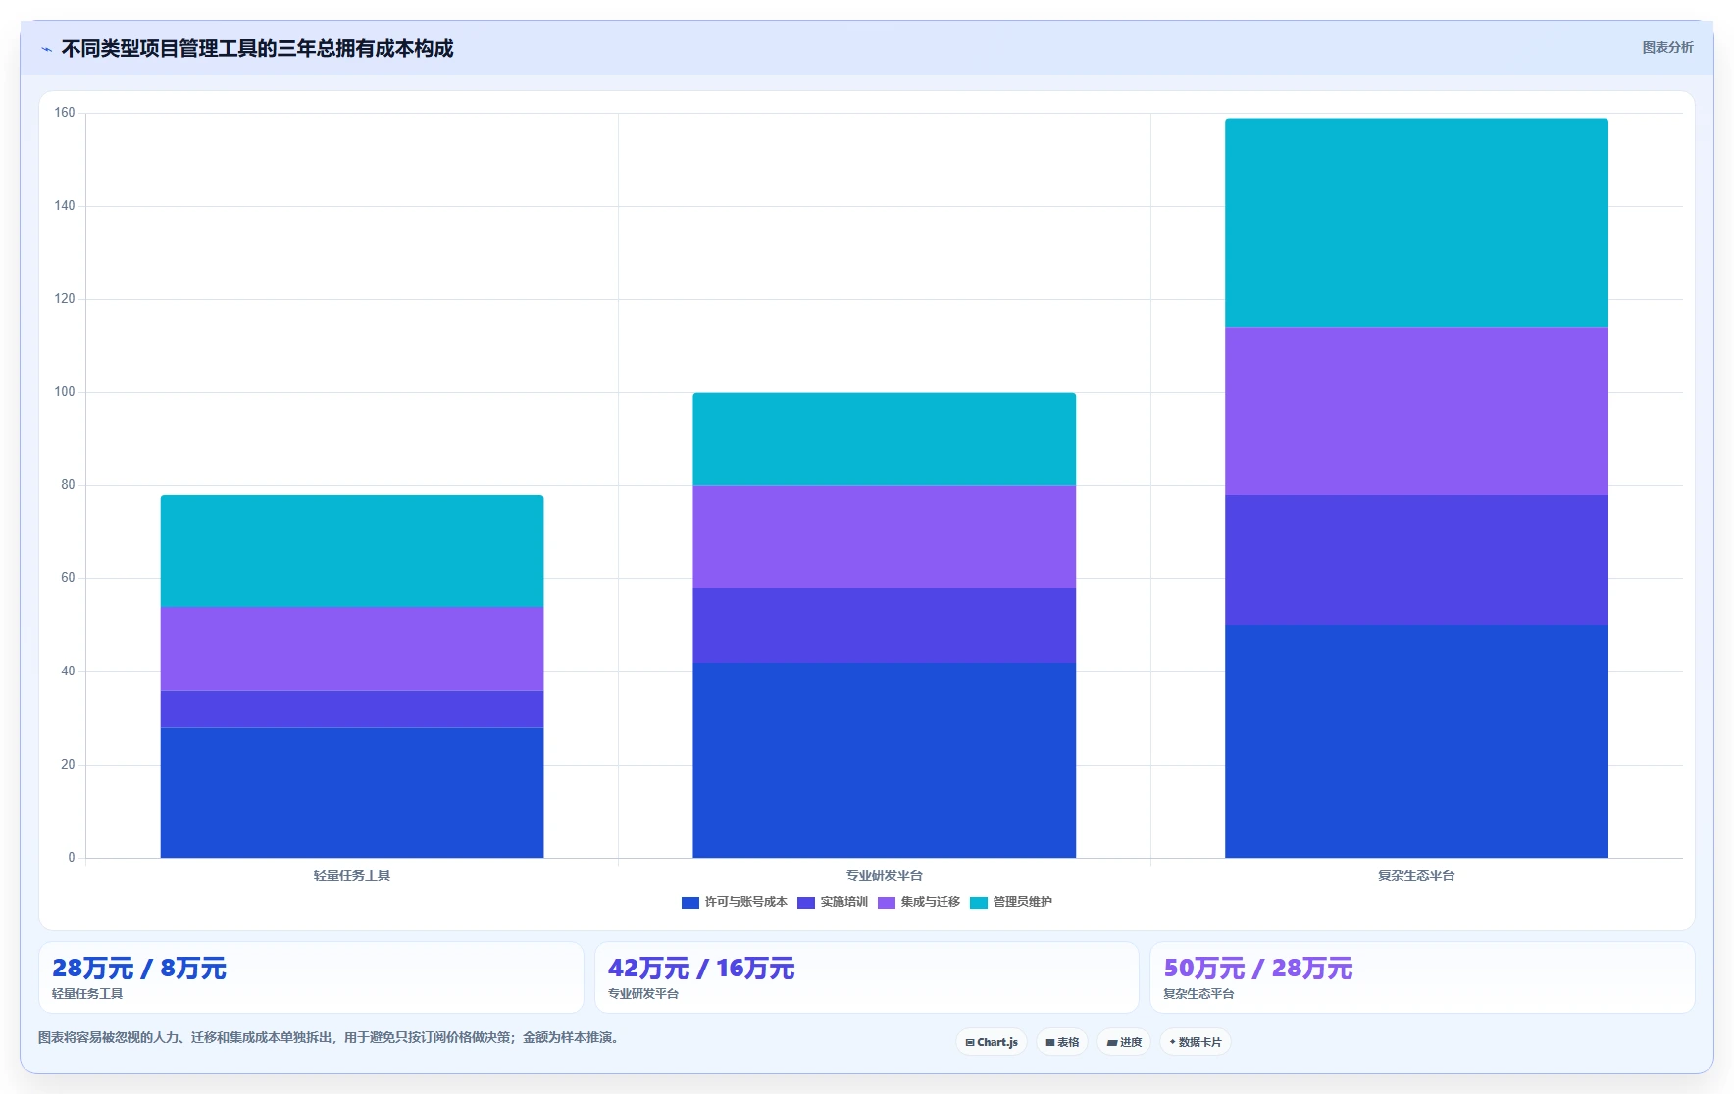
Task: Click the y-axis label 160
Action: point(65,113)
